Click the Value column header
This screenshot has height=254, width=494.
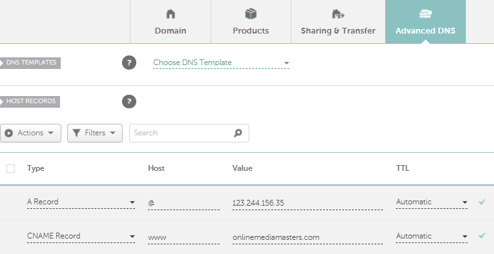242,168
